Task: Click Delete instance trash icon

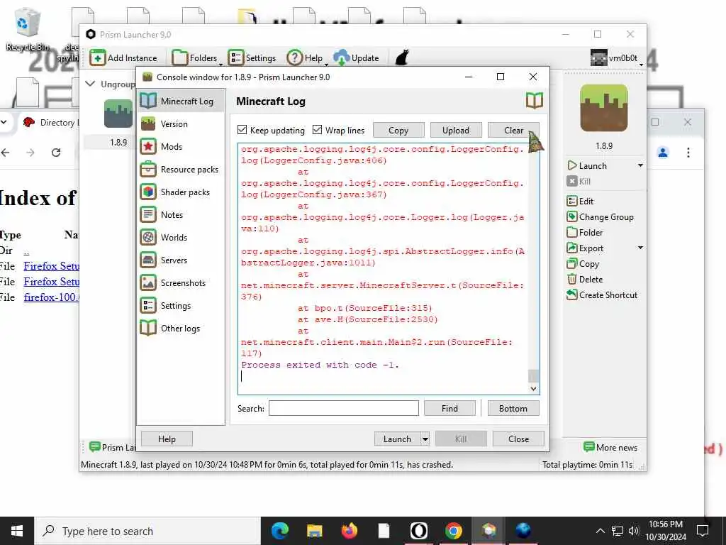Action: point(572,279)
